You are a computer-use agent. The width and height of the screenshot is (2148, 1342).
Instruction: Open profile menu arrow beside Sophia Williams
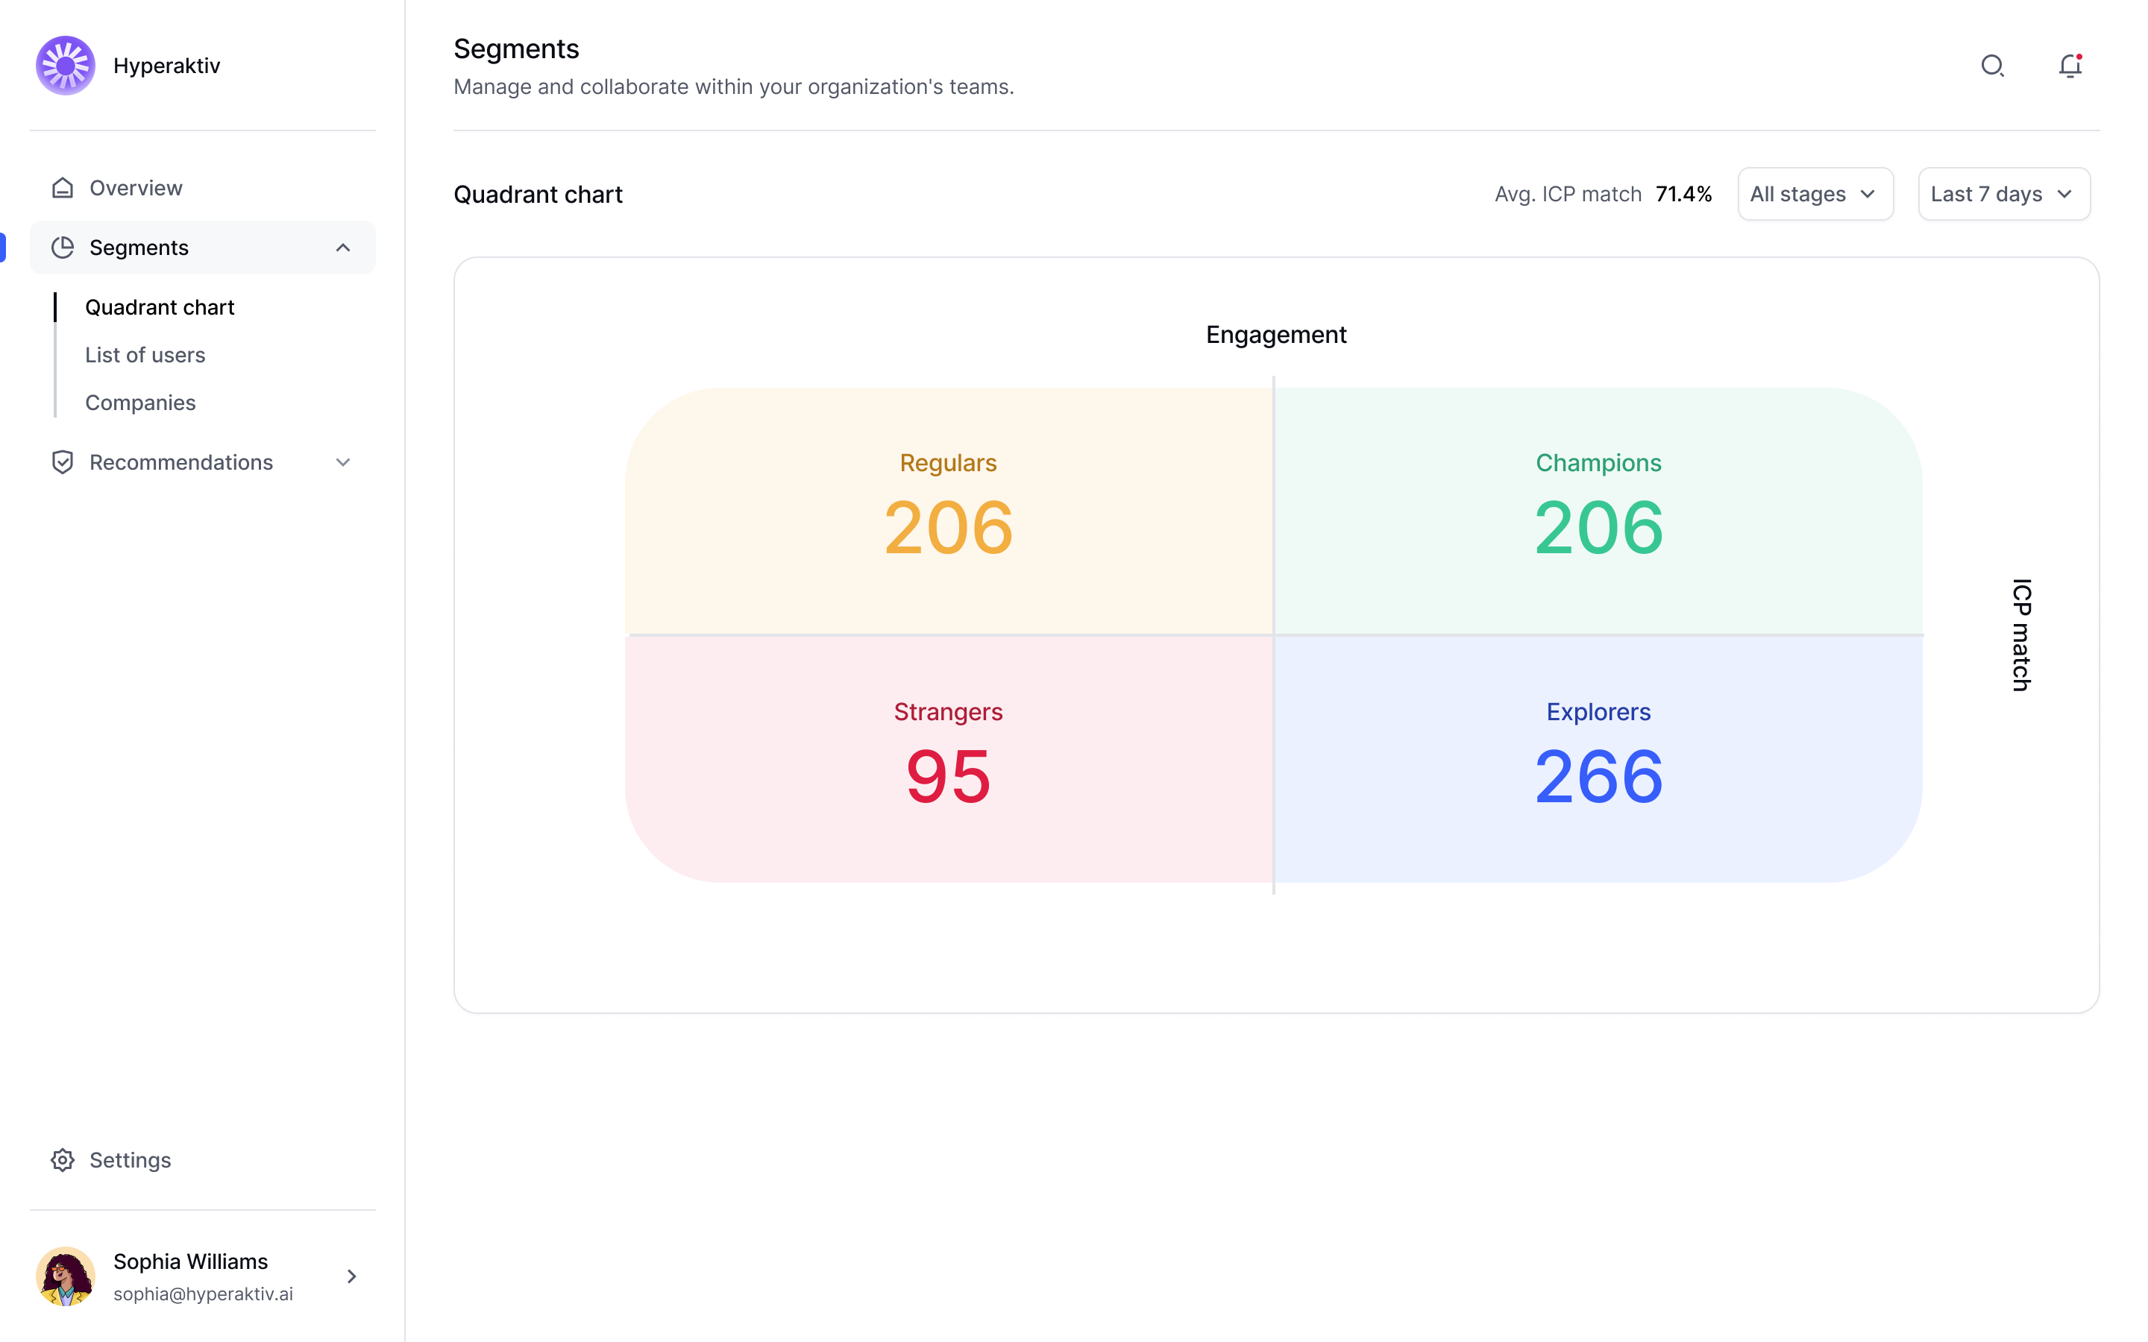point(351,1276)
